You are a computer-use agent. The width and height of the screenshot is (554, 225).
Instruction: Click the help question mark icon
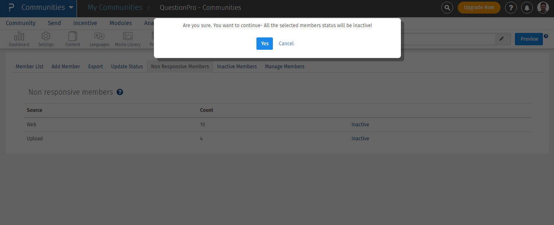pos(511,7)
